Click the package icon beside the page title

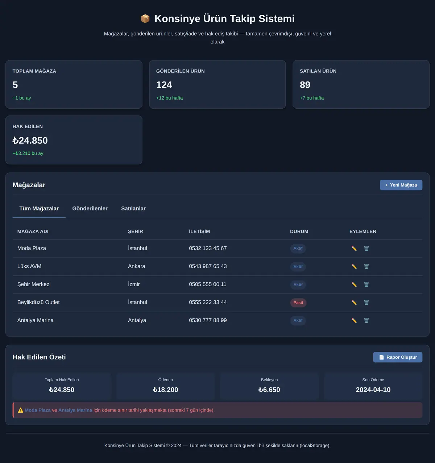(145, 18)
